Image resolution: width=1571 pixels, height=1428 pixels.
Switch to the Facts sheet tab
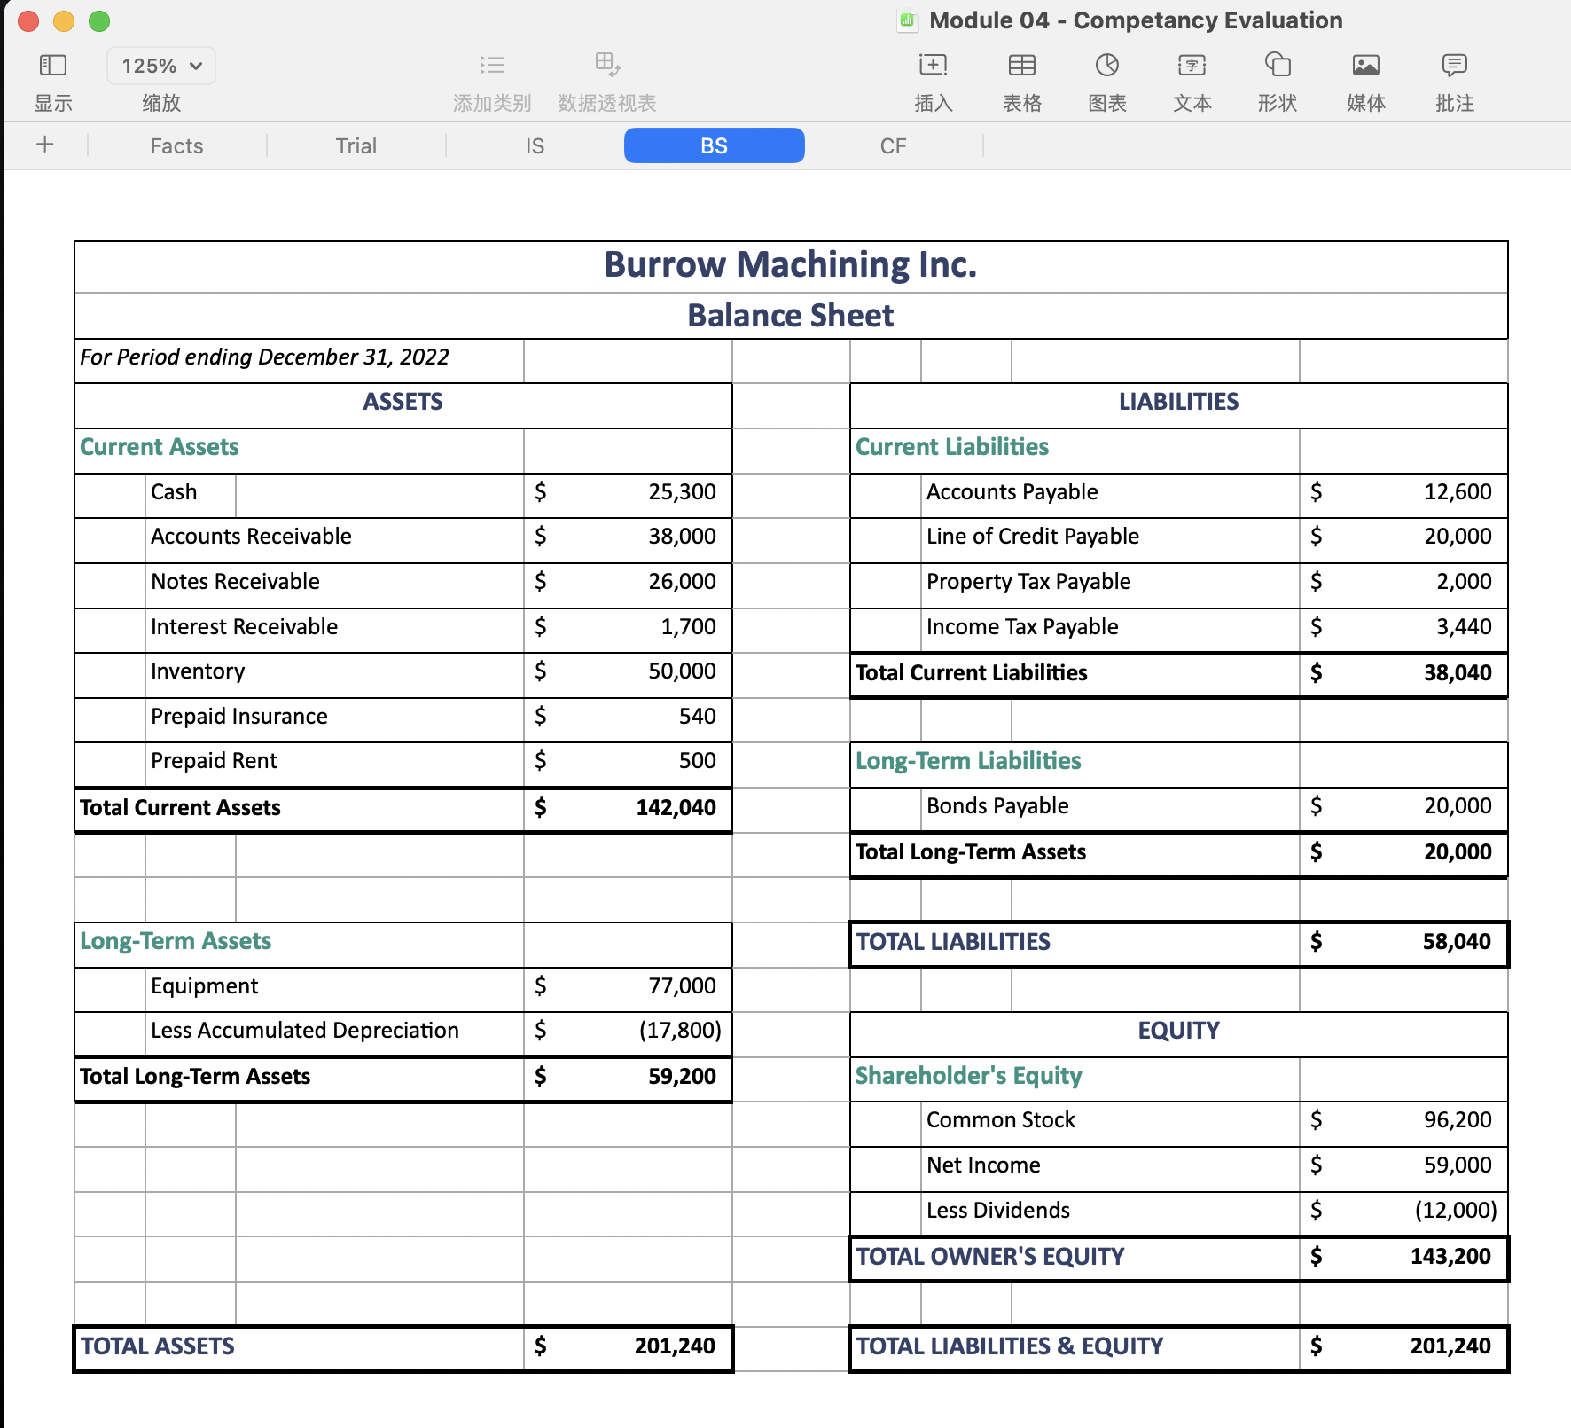click(x=176, y=146)
